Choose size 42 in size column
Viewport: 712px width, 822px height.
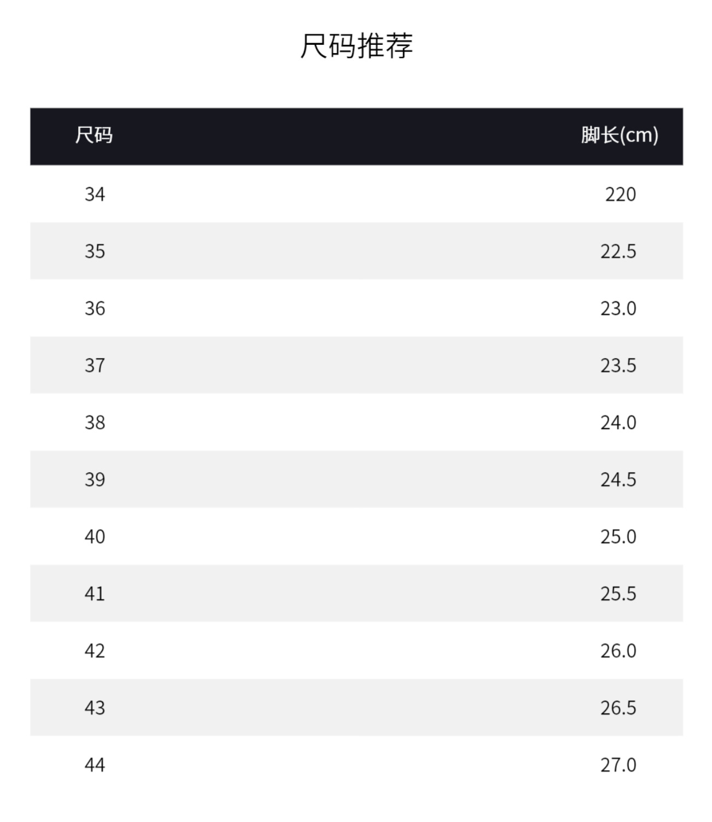(x=95, y=651)
